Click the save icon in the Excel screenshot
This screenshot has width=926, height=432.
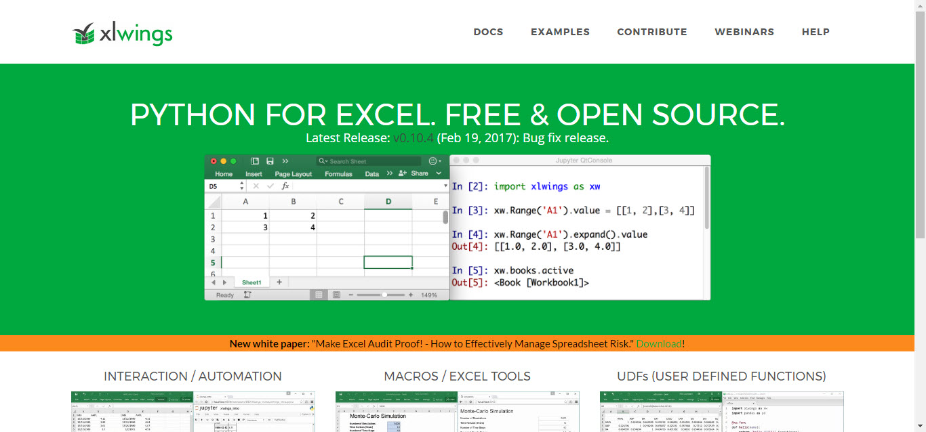tap(270, 161)
